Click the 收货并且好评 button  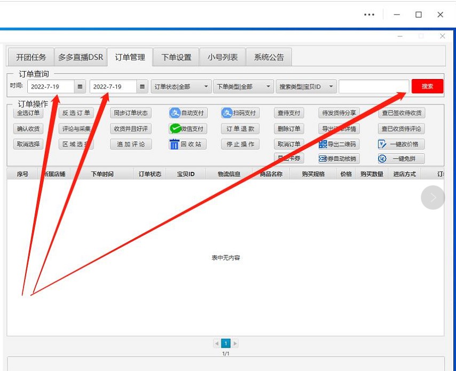click(131, 129)
